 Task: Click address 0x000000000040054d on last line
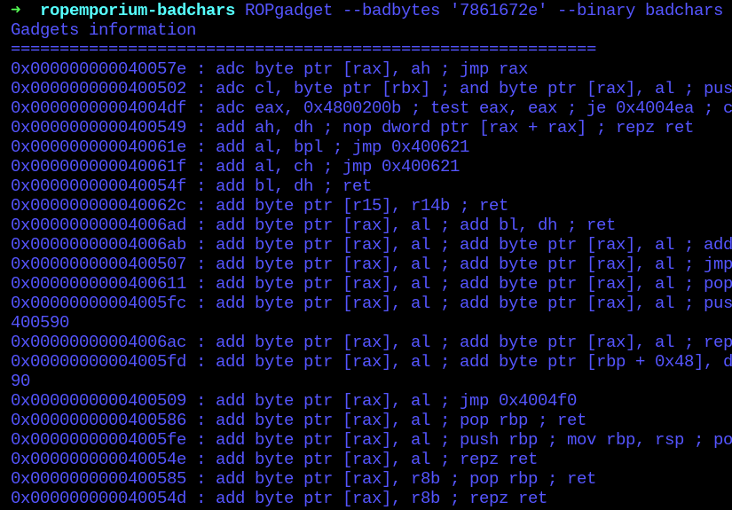(98, 498)
